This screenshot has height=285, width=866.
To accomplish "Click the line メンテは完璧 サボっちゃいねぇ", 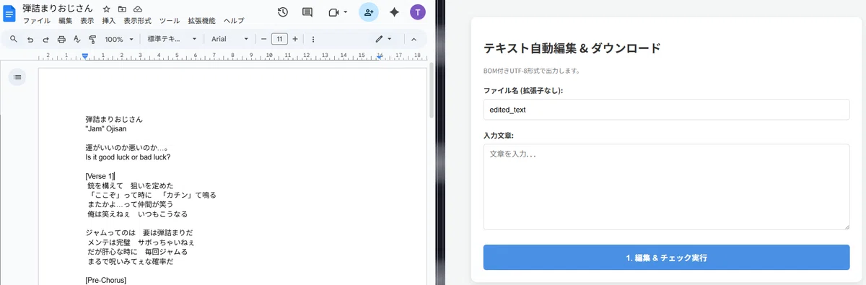I will [x=141, y=242].
